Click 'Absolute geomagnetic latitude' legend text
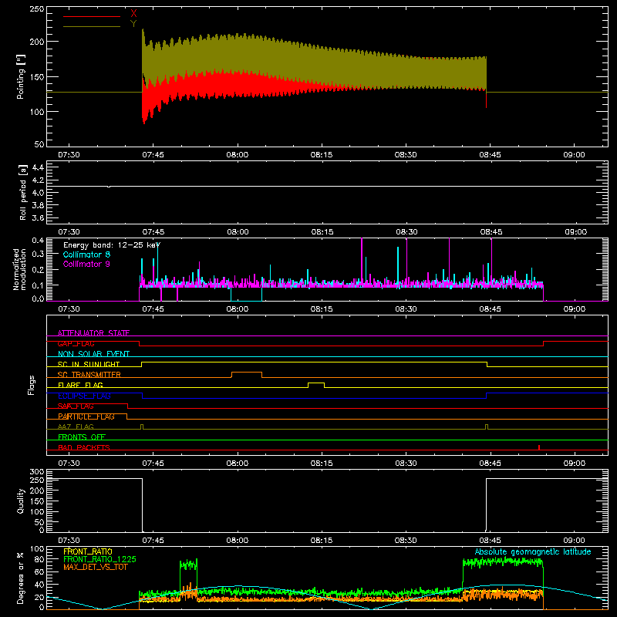 coord(533,551)
